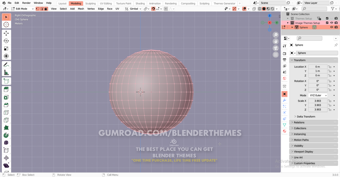Open Tool properties tab
The image size is (340, 177).
[285, 46]
